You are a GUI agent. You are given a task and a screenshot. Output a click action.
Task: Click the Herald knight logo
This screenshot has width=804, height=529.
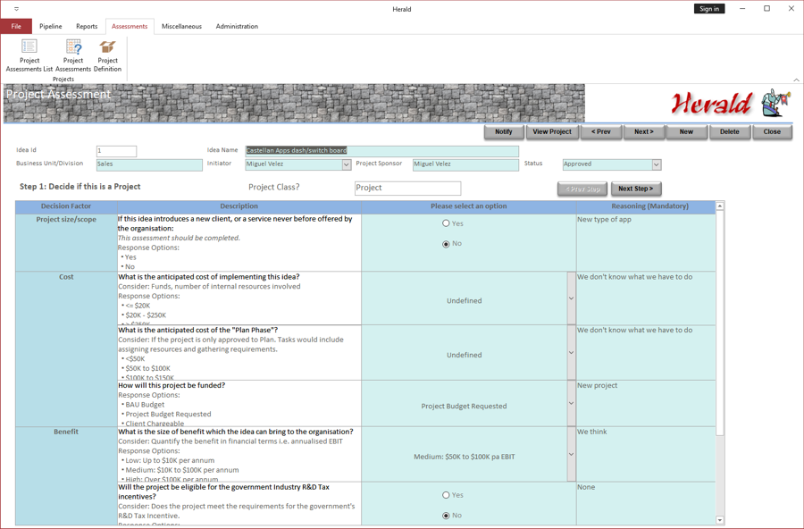[x=775, y=103]
